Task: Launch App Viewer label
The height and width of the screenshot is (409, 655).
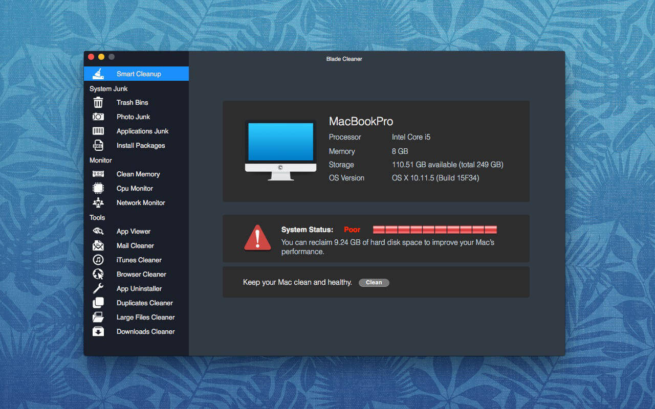Action: point(134,231)
